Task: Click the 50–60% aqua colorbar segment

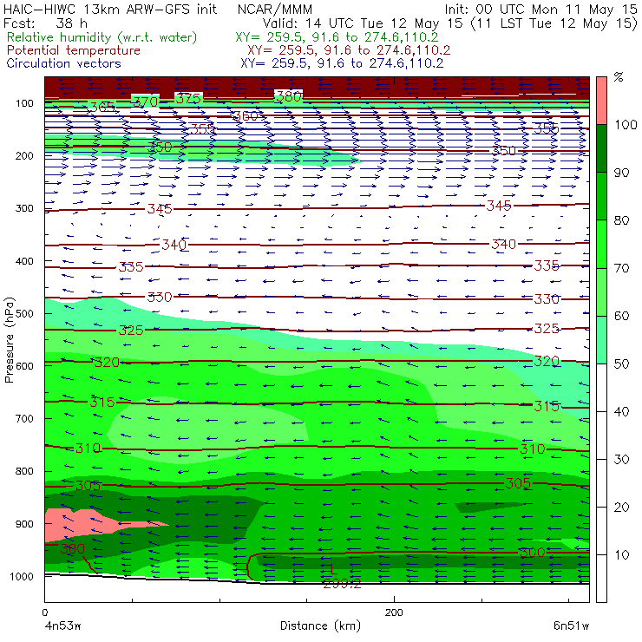Action: pyautogui.click(x=601, y=340)
